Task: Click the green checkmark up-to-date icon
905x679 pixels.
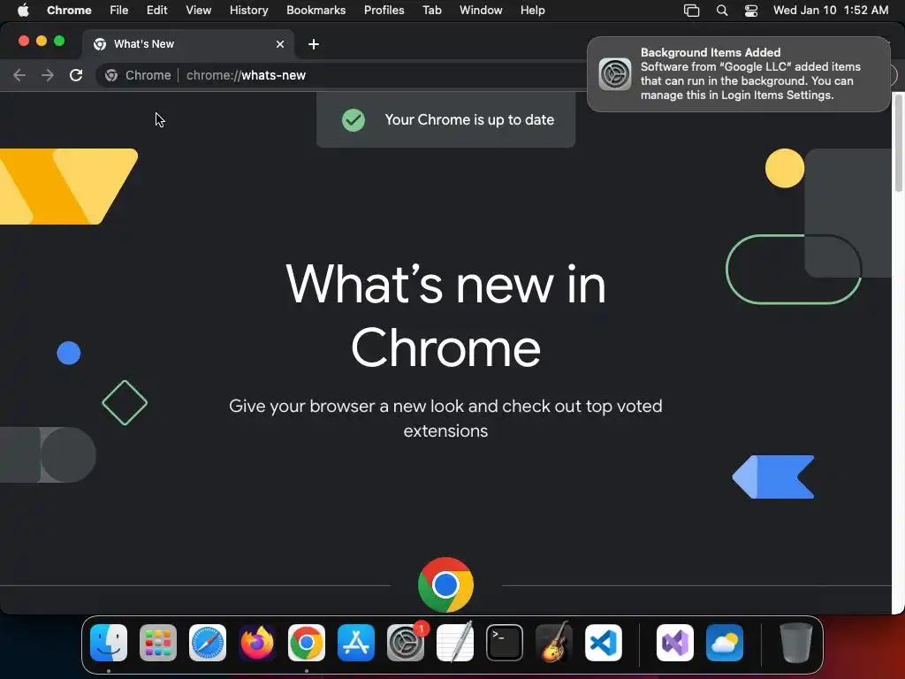Action: point(354,120)
